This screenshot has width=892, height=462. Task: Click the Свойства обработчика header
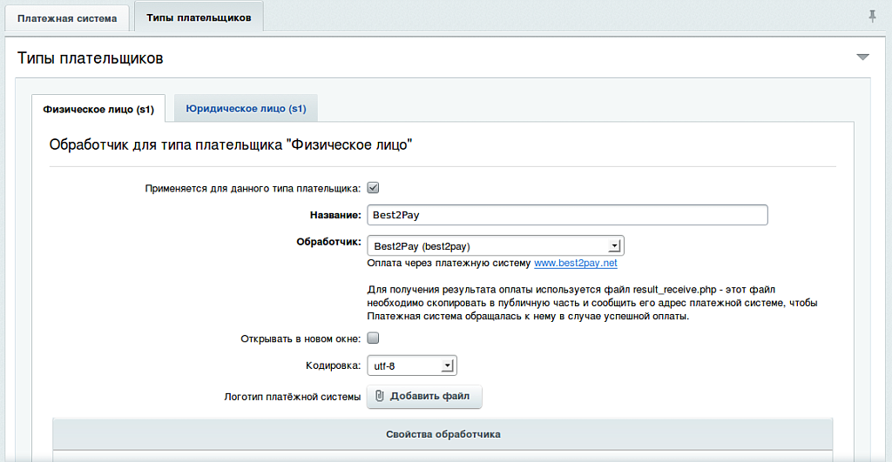tap(443, 434)
